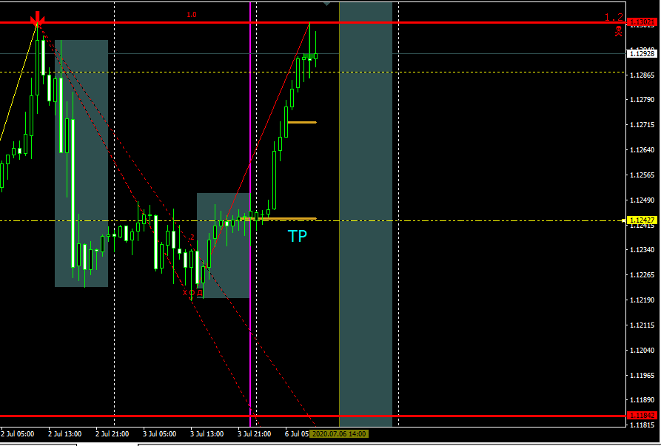Image resolution: width=661 pixels, height=446 pixels.
Task: Select the upper short orange horizontal segment
Action: point(302,123)
